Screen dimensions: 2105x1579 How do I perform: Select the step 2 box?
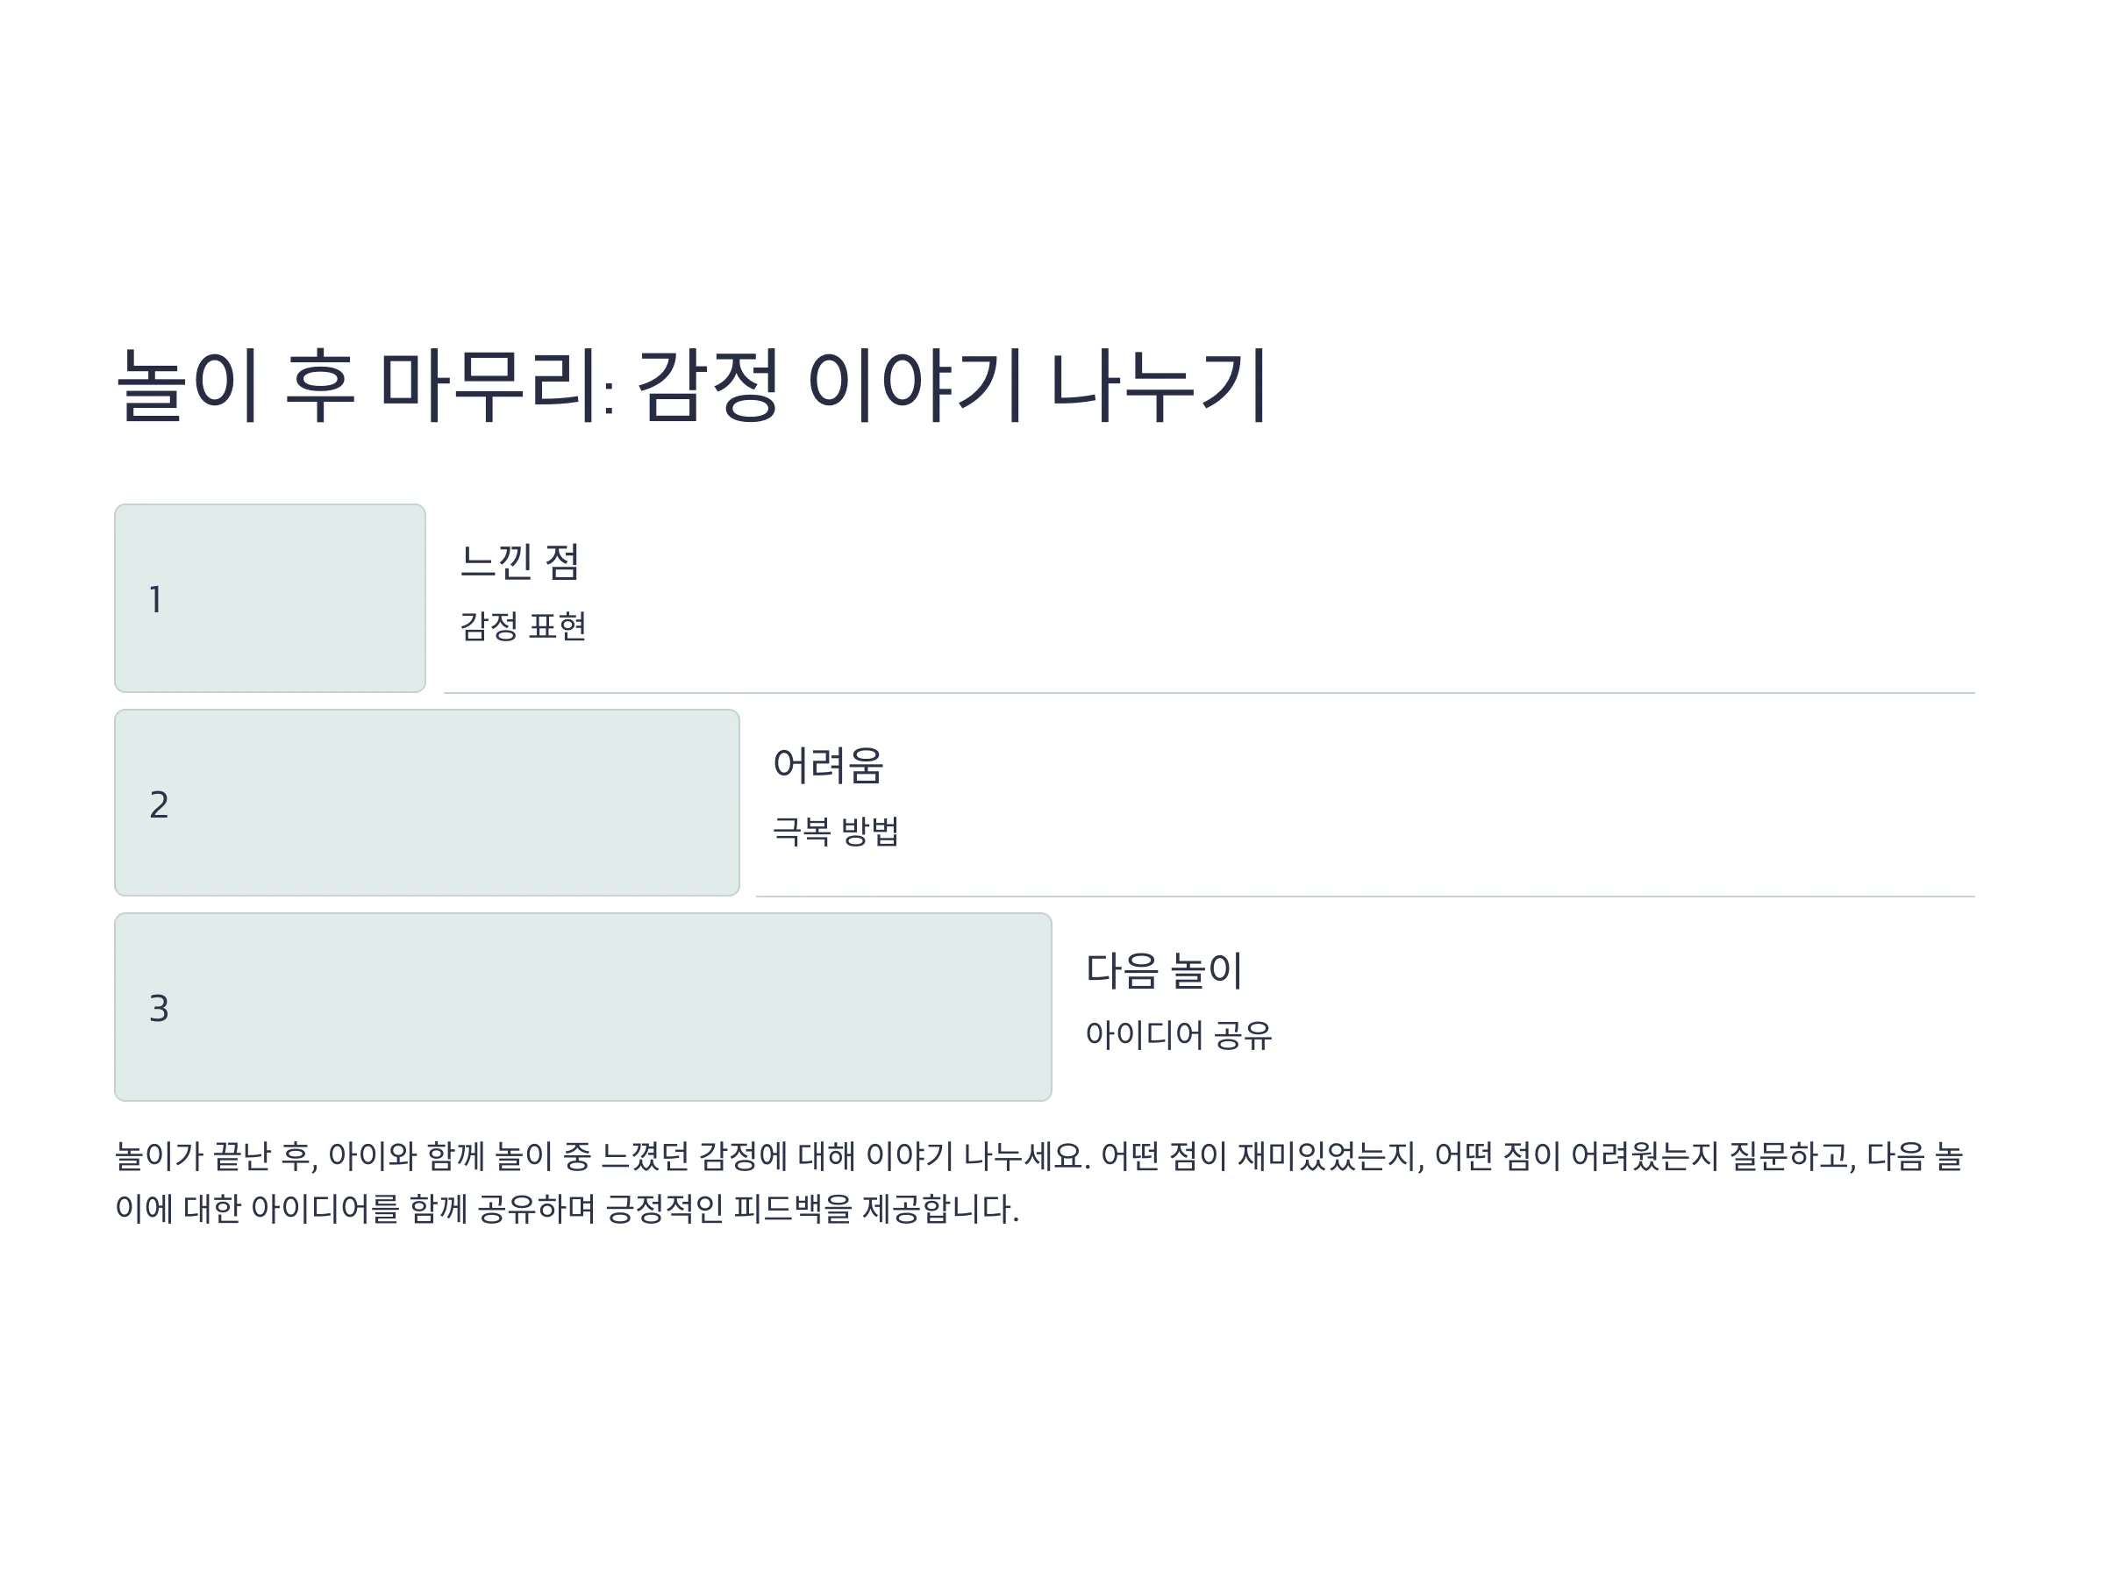427,803
